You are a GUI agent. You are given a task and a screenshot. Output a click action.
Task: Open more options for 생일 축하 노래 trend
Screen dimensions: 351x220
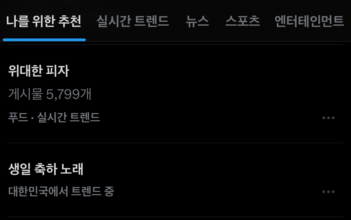pos(328,192)
